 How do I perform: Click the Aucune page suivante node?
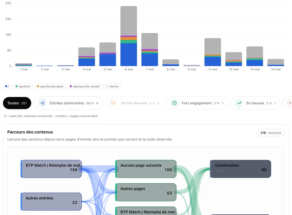(146, 169)
